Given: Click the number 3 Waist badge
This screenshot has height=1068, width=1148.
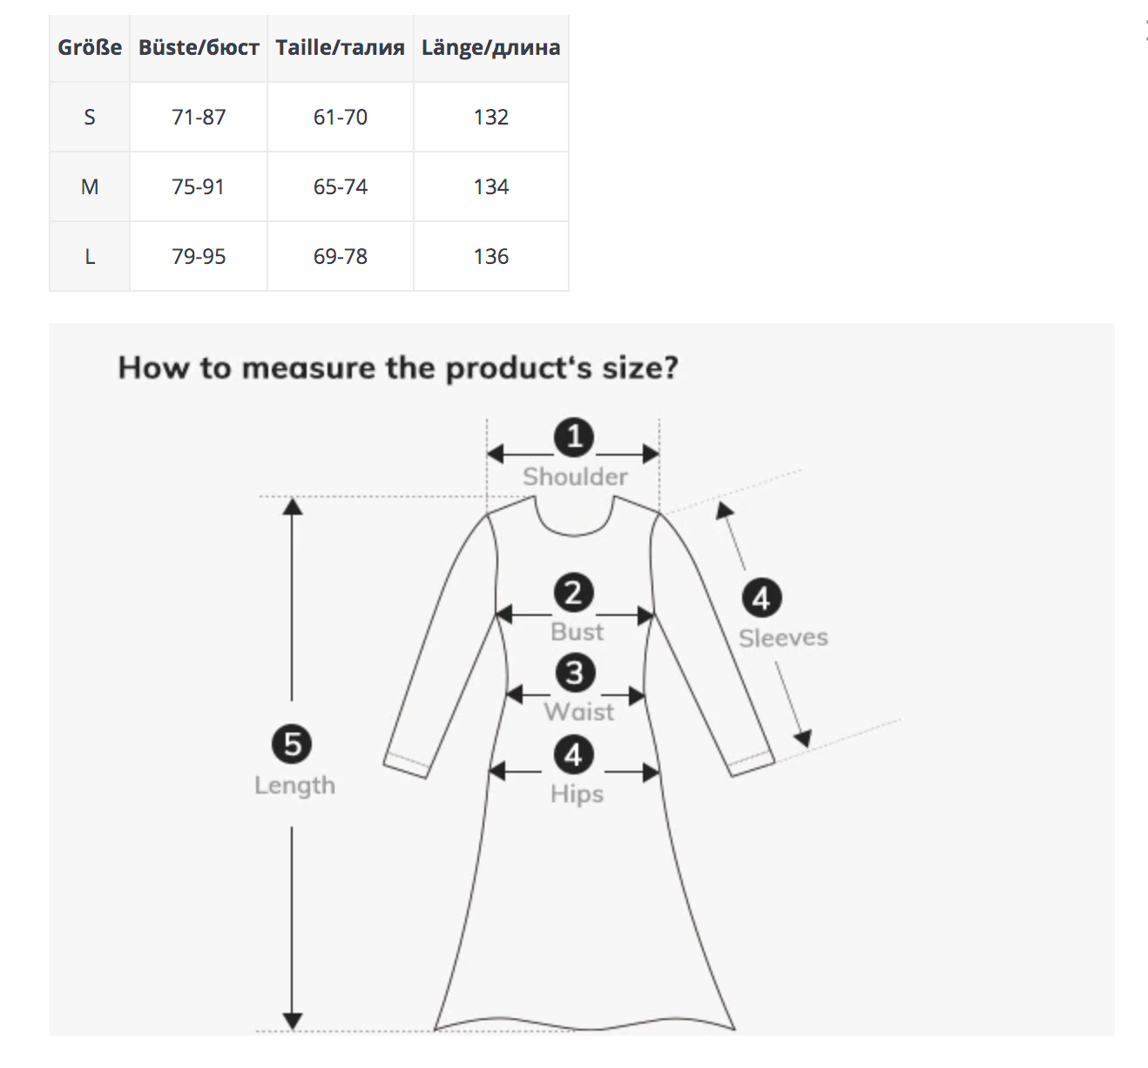Looking at the screenshot, I should (575, 673).
